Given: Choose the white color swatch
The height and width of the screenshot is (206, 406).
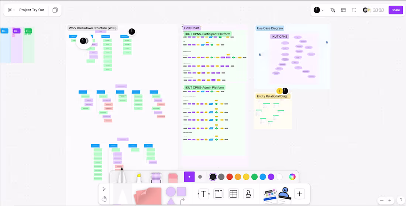Looking at the screenshot, I should [x=279, y=177].
